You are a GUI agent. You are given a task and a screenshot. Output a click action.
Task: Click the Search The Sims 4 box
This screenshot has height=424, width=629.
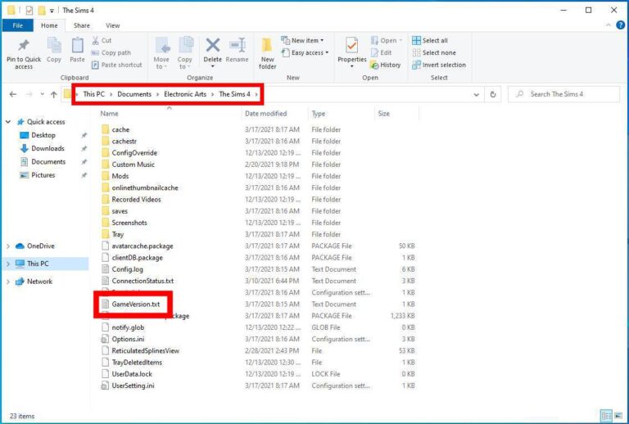coord(563,94)
